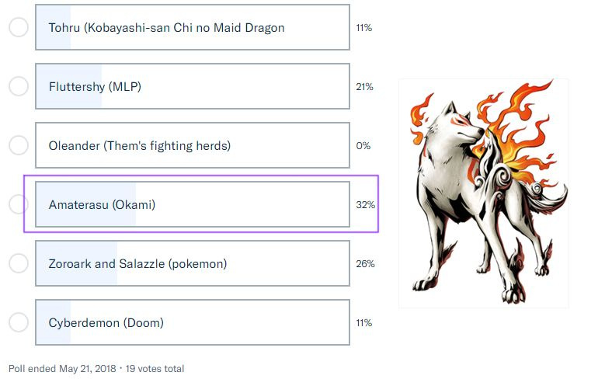This screenshot has width=598, height=386.
Task: Pick the Amaterasu (Okami) radio button
Action: pyautogui.click(x=19, y=204)
